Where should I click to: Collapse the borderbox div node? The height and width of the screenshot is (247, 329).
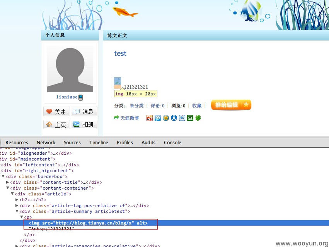tap(3, 176)
